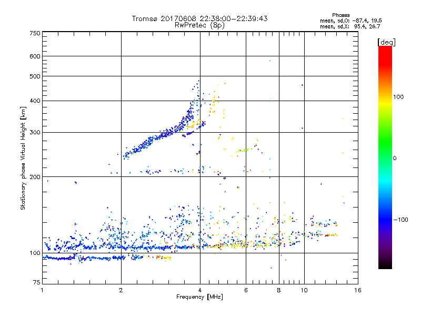Image resolution: width=421 pixels, height=316 pixels.
Task: Click the phase colorbar gradient
Action: click(385, 157)
